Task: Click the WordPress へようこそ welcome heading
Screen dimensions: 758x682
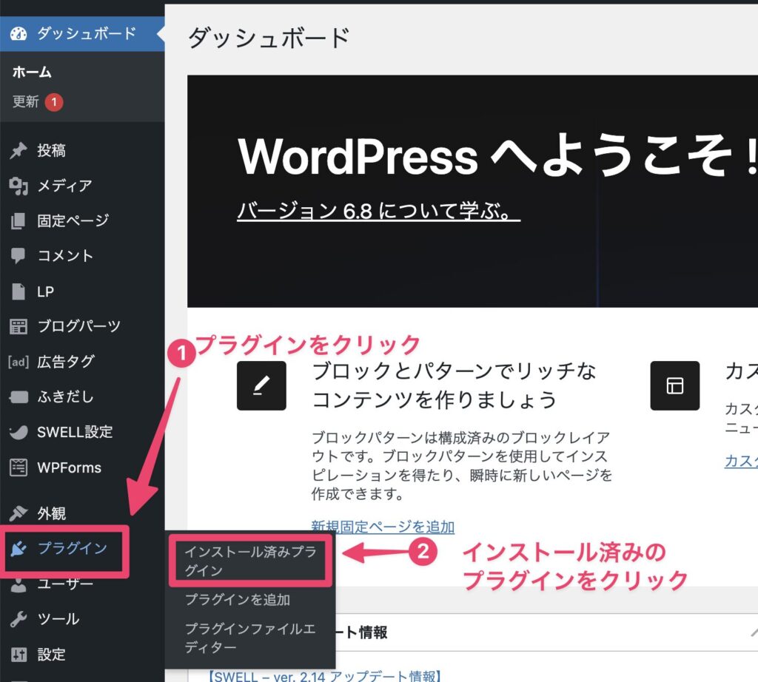Action: 498,156
